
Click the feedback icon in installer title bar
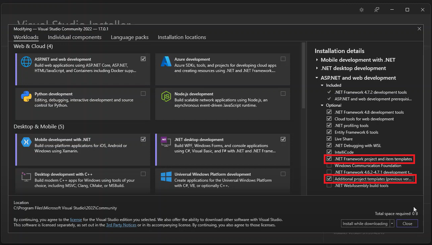pyautogui.click(x=377, y=10)
